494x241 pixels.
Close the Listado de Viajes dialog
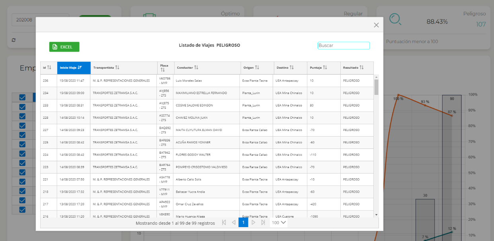pyautogui.click(x=376, y=25)
